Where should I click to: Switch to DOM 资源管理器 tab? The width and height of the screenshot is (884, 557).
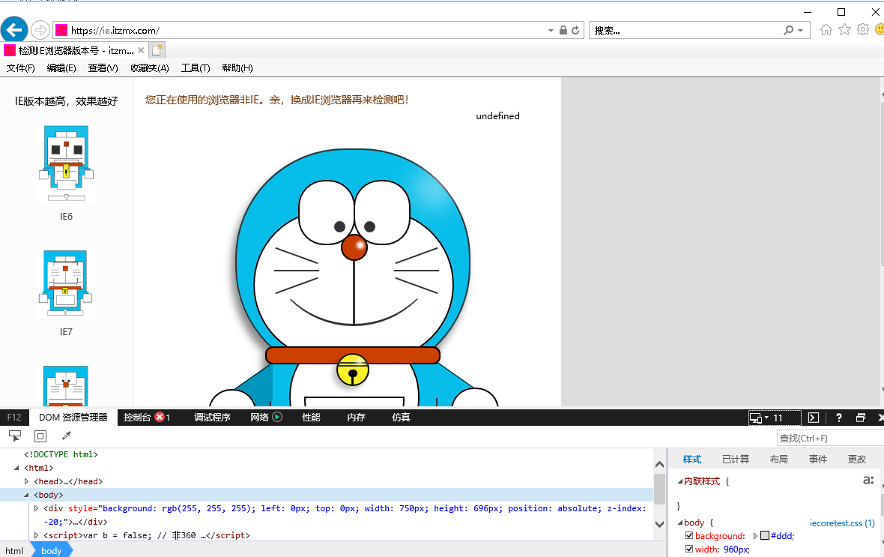73,417
